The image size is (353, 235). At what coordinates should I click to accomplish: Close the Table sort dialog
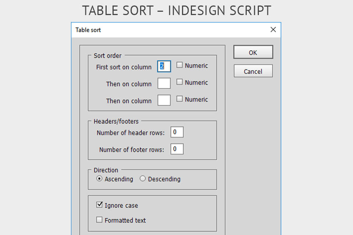pyautogui.click(x=273, y=30)
